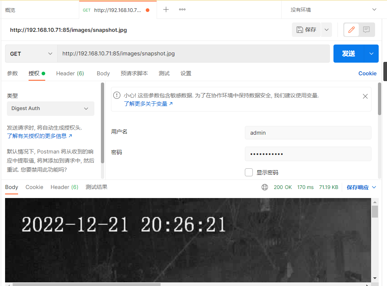Select the GET http://192.168.10.7... request tab

tap(118, 10)
